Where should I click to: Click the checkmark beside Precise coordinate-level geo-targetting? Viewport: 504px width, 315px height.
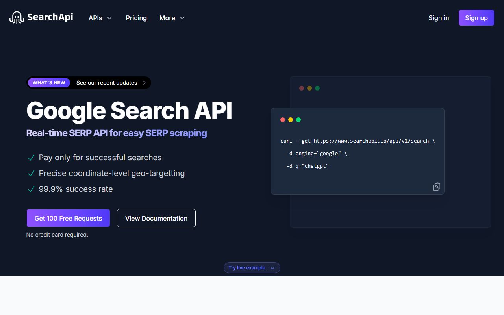tap(31, 174)
